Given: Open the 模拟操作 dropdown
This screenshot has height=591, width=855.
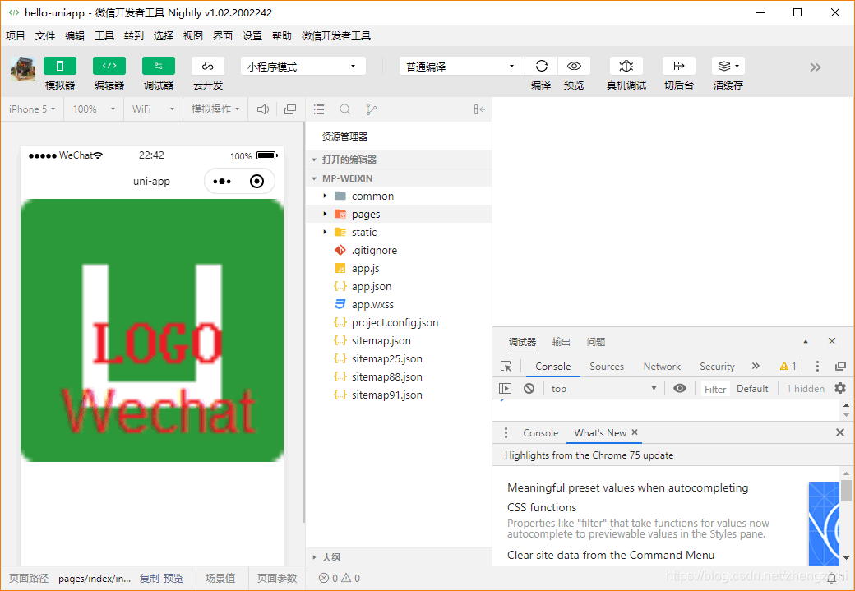Looking at the screenshot, I should point(215,109).
